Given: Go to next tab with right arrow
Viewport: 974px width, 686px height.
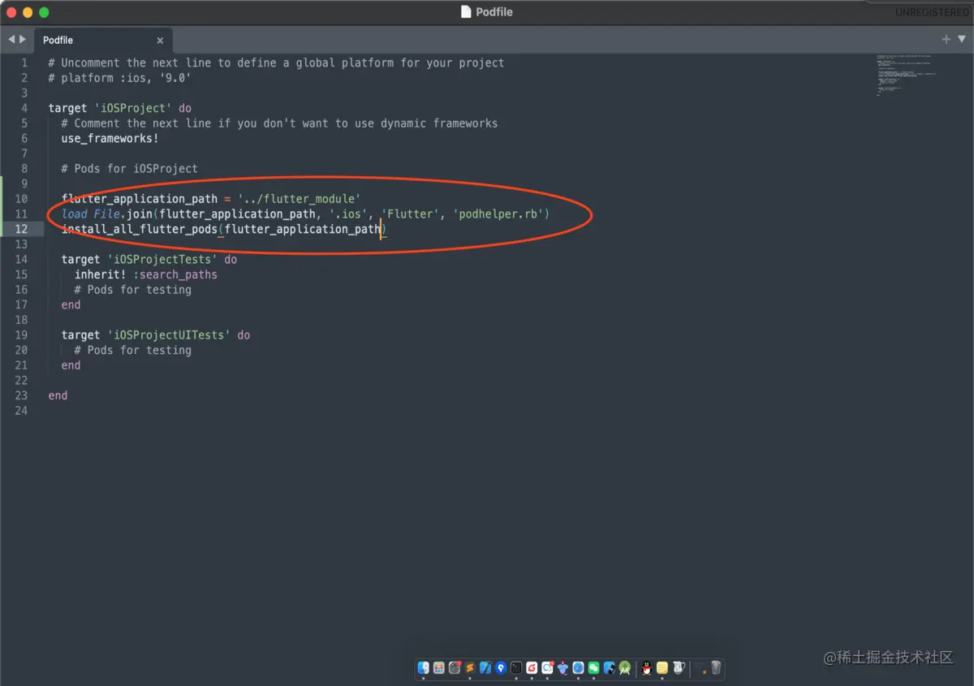Looking at the screenshot, I should coord(23,39).
